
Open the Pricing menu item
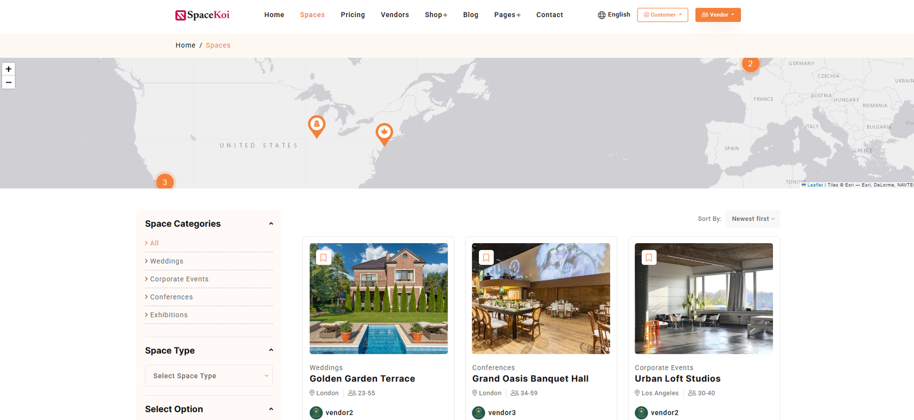[352, 15]
